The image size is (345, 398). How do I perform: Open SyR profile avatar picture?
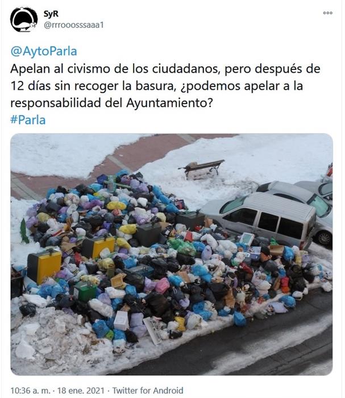[24, 20]
